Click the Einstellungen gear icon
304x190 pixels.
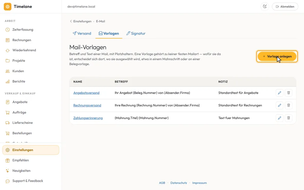[8, 150]
